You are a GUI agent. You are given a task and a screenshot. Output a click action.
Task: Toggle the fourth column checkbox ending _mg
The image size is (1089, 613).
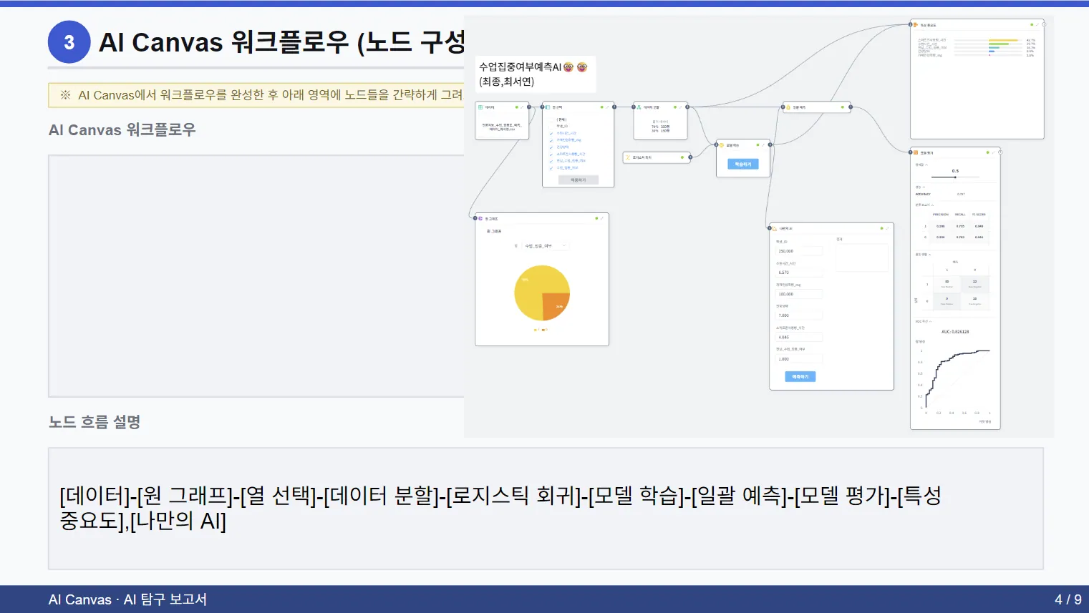pos(551,140)
